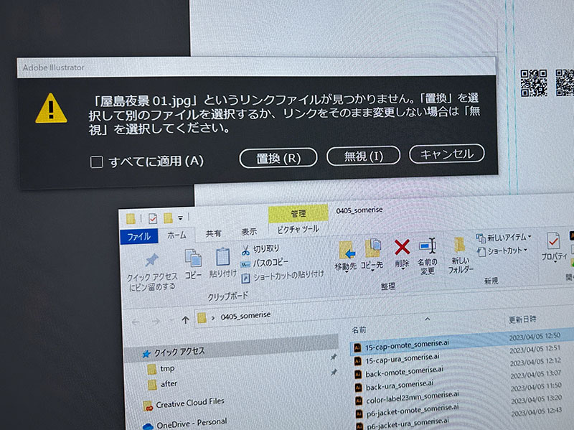574x430 pixels.
Task: Open the コピー先 copy-to icon
Action: pyautogui.click(x=372, y=248)
